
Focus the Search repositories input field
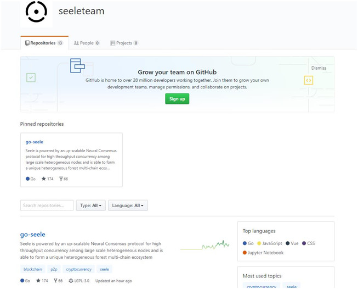point(47,205)
